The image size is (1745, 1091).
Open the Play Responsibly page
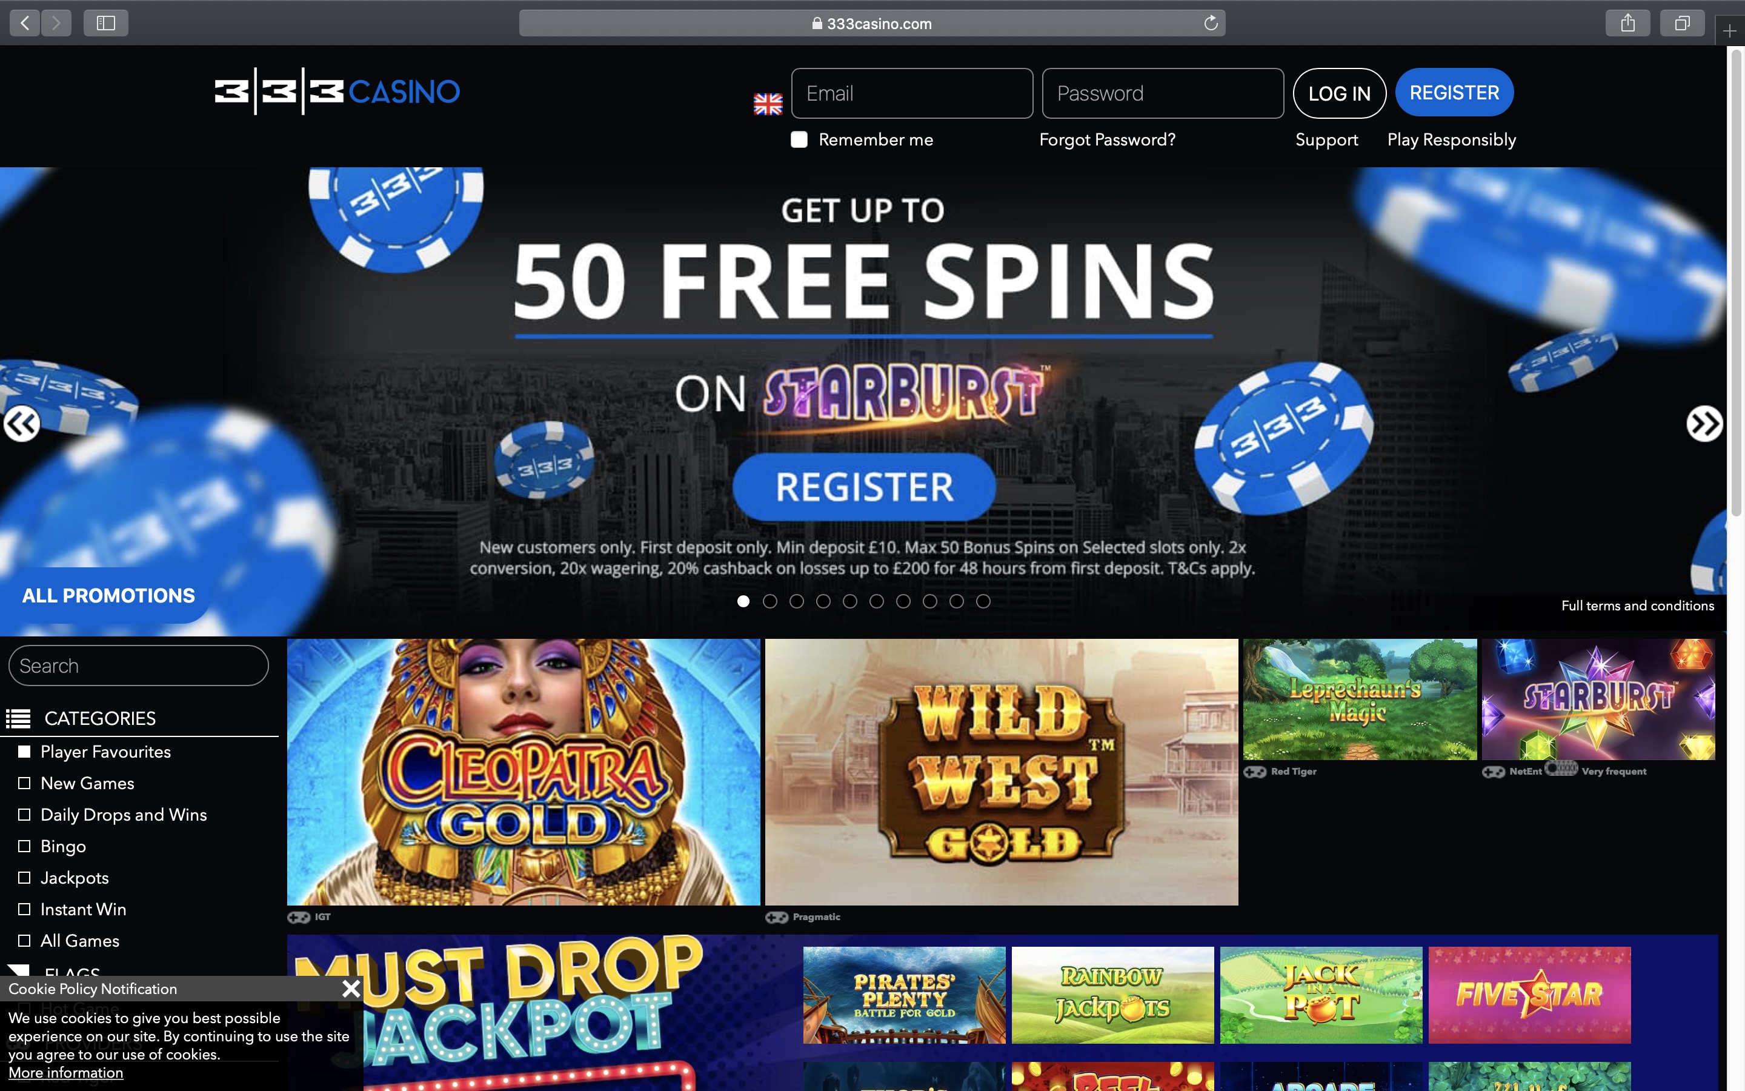[1452, 139]
